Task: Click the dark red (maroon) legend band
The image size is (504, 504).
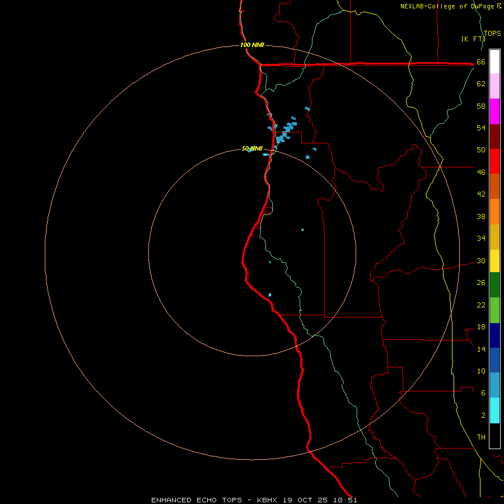Action: (x=494, y=137)
